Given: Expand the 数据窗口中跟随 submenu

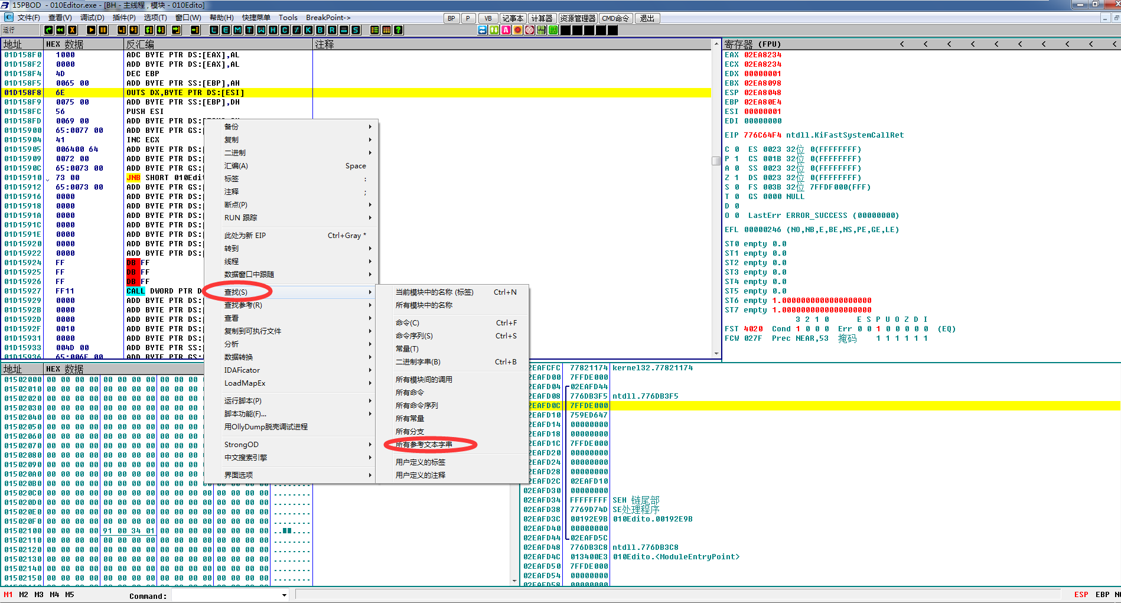Looking at the screenshot, I should pos(290,275).
